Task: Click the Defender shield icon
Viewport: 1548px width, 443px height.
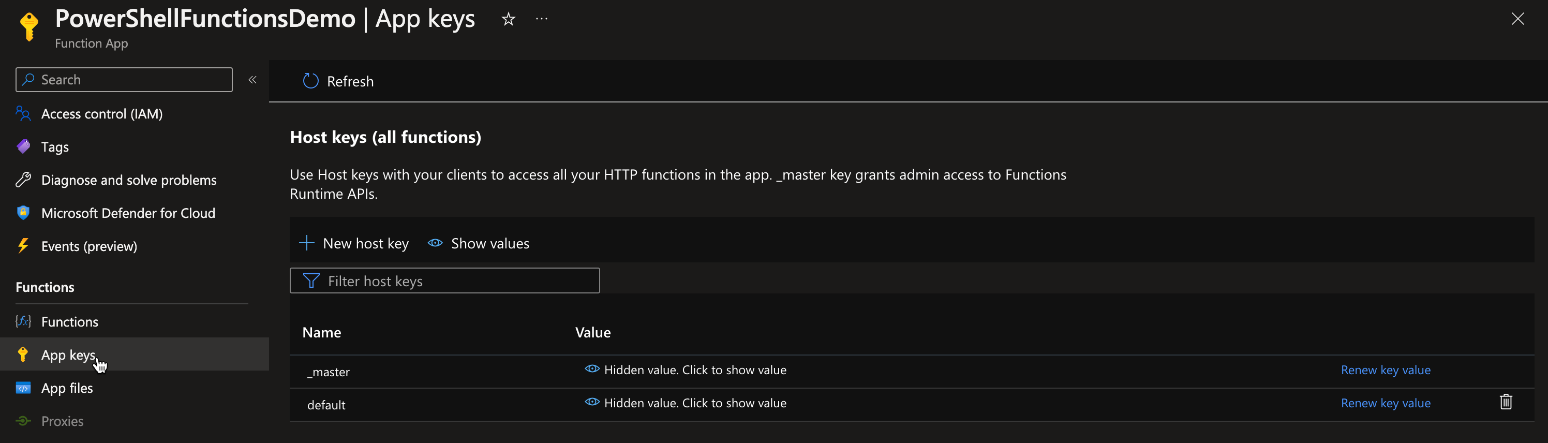Action: coord(23,213)
